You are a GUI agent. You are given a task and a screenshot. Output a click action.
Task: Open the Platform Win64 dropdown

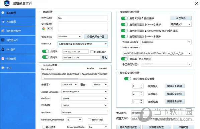pos(85,98)
